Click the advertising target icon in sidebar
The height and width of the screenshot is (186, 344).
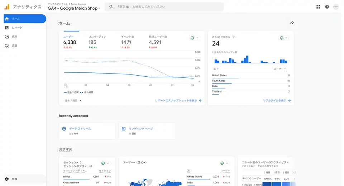[7, 46]
